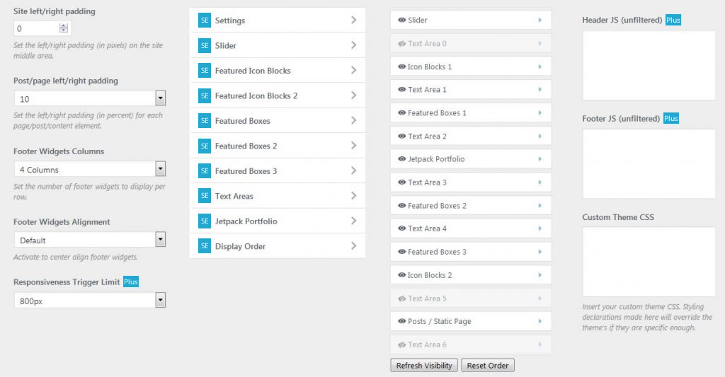
Task: Expand Posts / Static Page item arrow
Action: pyautogui.click(x=540, y=321)
